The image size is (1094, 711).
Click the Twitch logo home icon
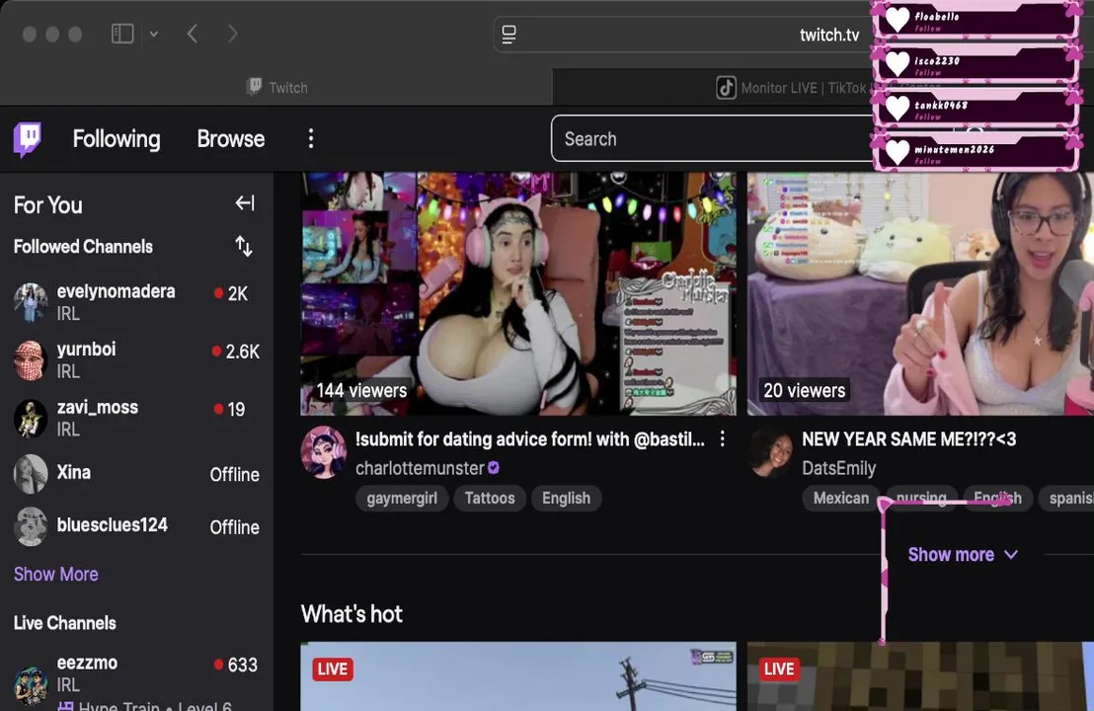click(x=28, y=139)
